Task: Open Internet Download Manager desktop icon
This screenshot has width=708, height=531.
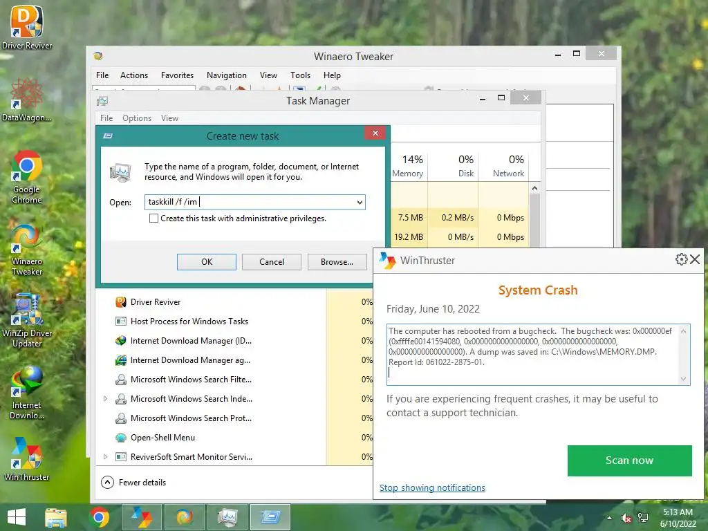Action: 27,393
